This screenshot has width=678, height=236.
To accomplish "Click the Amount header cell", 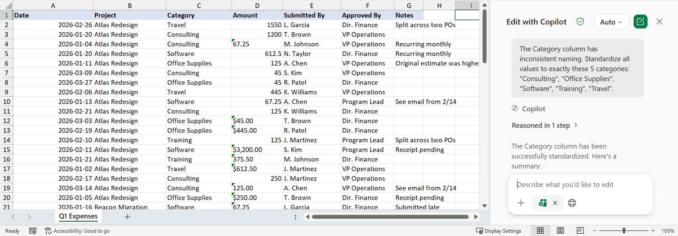I will [257, 15].
